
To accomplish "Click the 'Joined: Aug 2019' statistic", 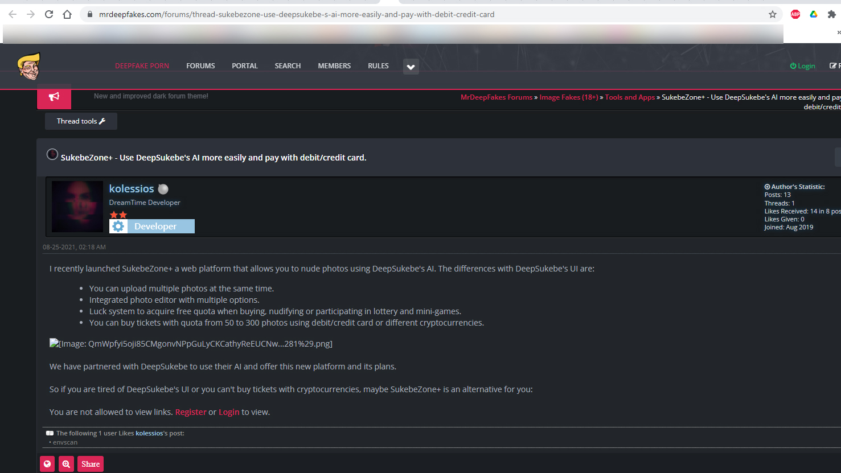I will tap(789, 227).
